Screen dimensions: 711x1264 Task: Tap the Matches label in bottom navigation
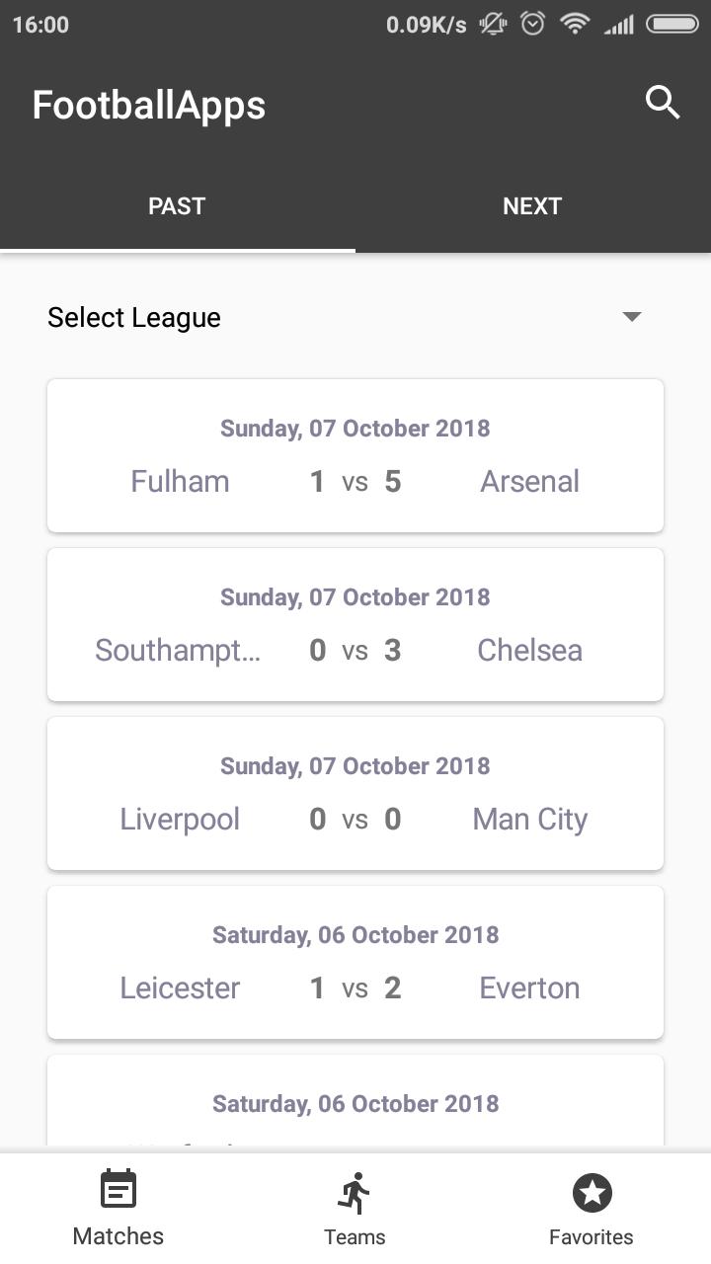(x=118, y=1236)
